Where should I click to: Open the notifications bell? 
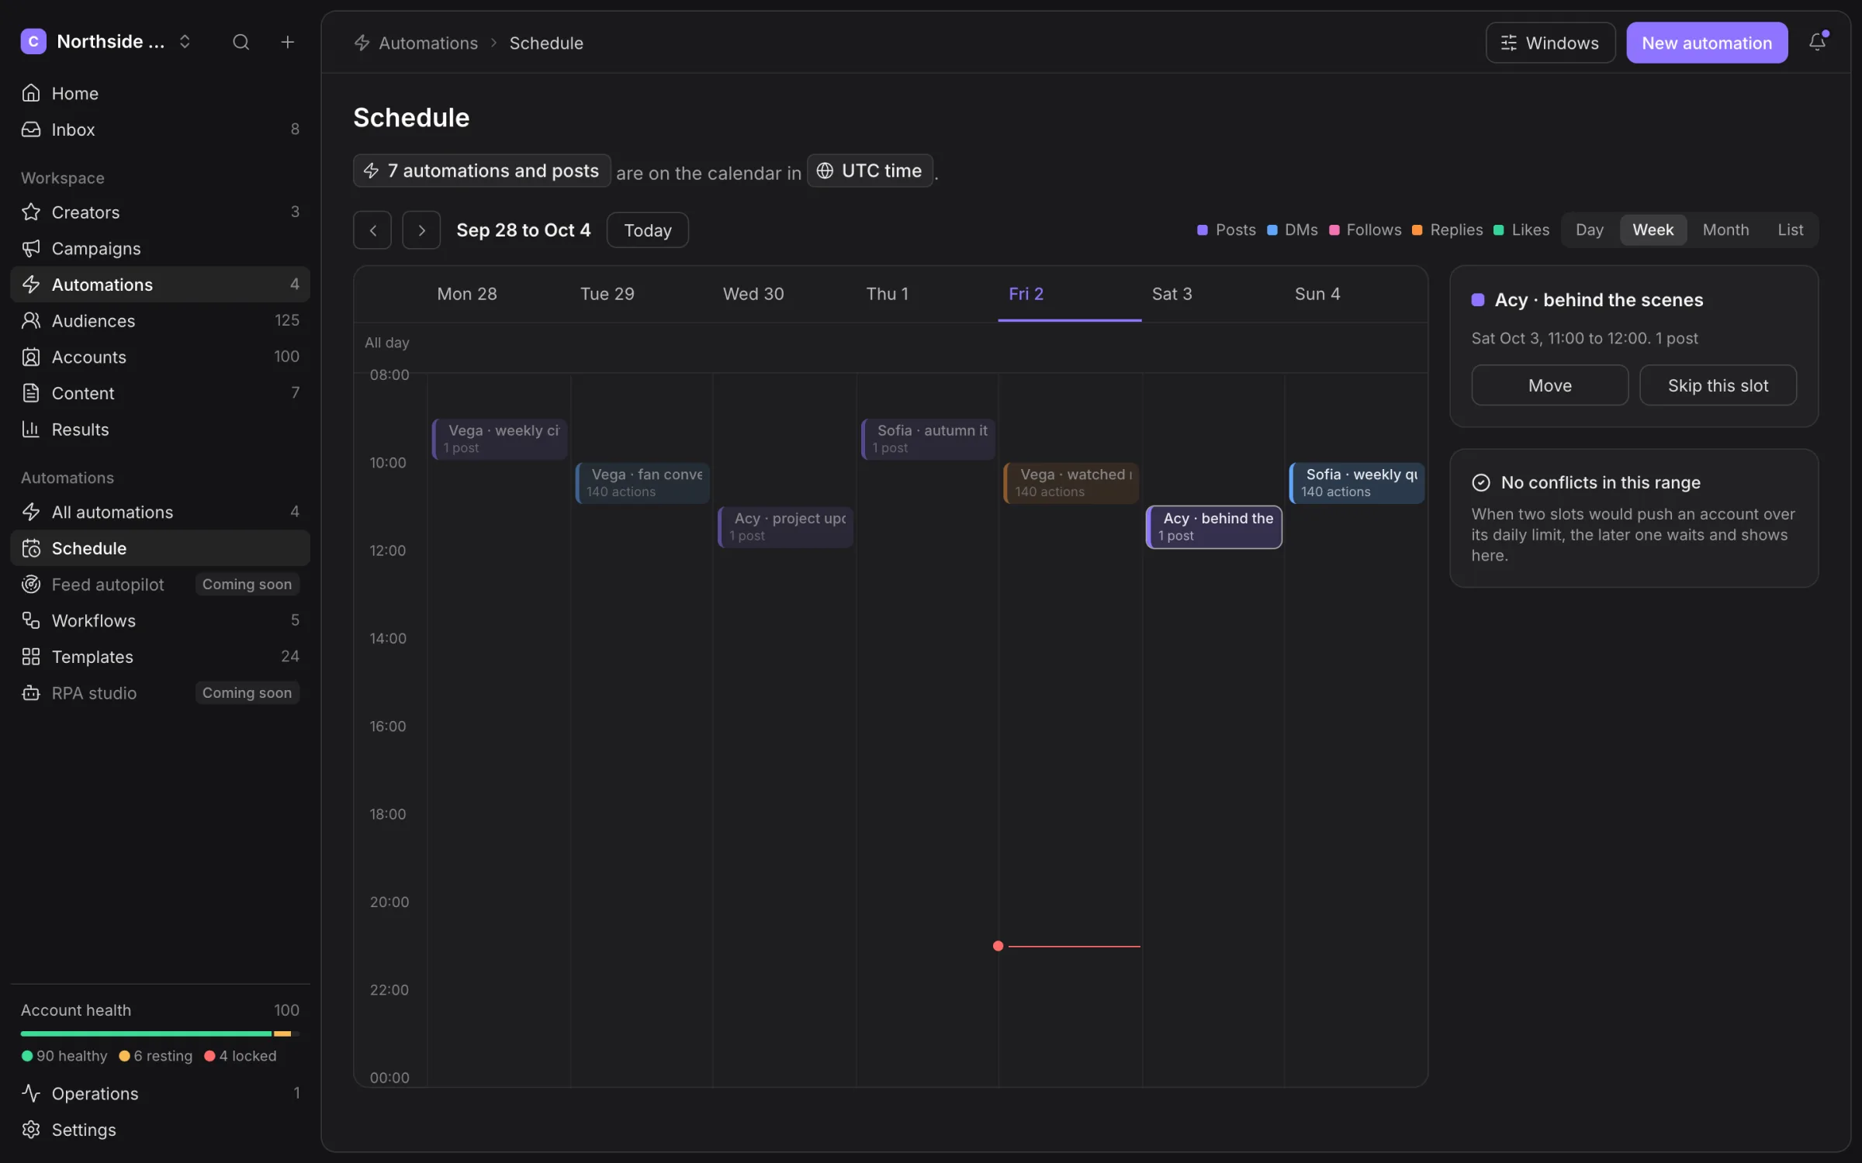[1817, 42]
